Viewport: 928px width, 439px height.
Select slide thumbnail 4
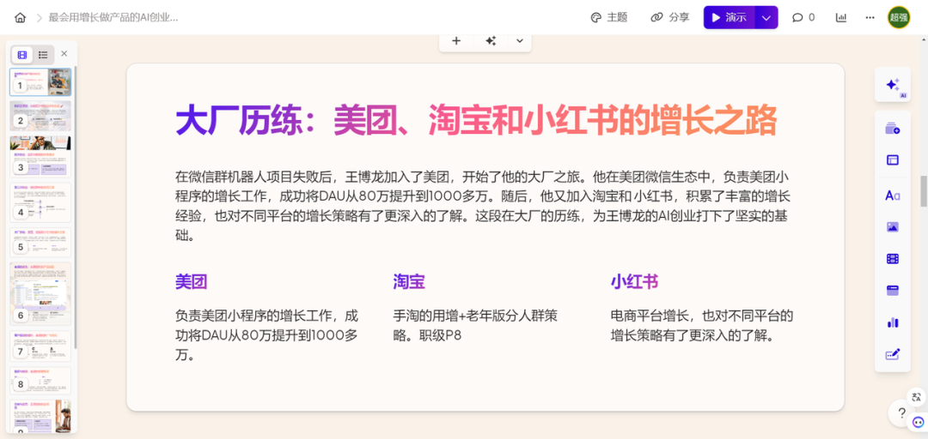[41, 202]
